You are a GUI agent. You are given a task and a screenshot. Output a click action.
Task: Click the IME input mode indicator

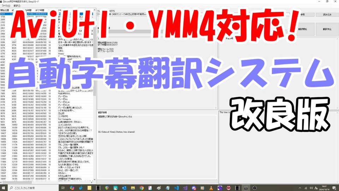click(x=316, y=188)
